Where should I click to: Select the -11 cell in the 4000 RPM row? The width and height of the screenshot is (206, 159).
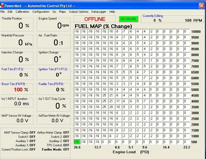tap(118, 101)
